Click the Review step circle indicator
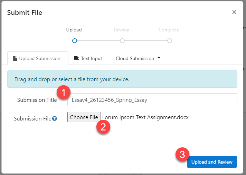 click(122, 41)
